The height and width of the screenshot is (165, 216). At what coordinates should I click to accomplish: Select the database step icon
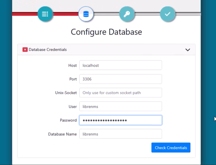coord(86,14)
